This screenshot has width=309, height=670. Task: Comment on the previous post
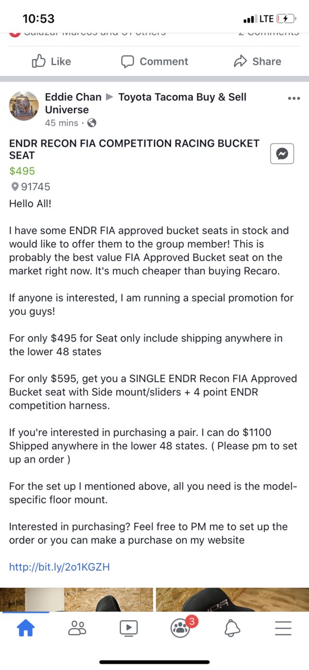pyautogui.click(x=154, y=61)
